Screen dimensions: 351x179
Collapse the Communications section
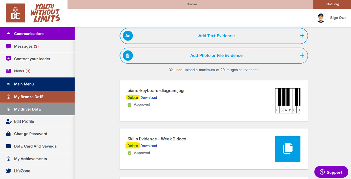point(9,34)
